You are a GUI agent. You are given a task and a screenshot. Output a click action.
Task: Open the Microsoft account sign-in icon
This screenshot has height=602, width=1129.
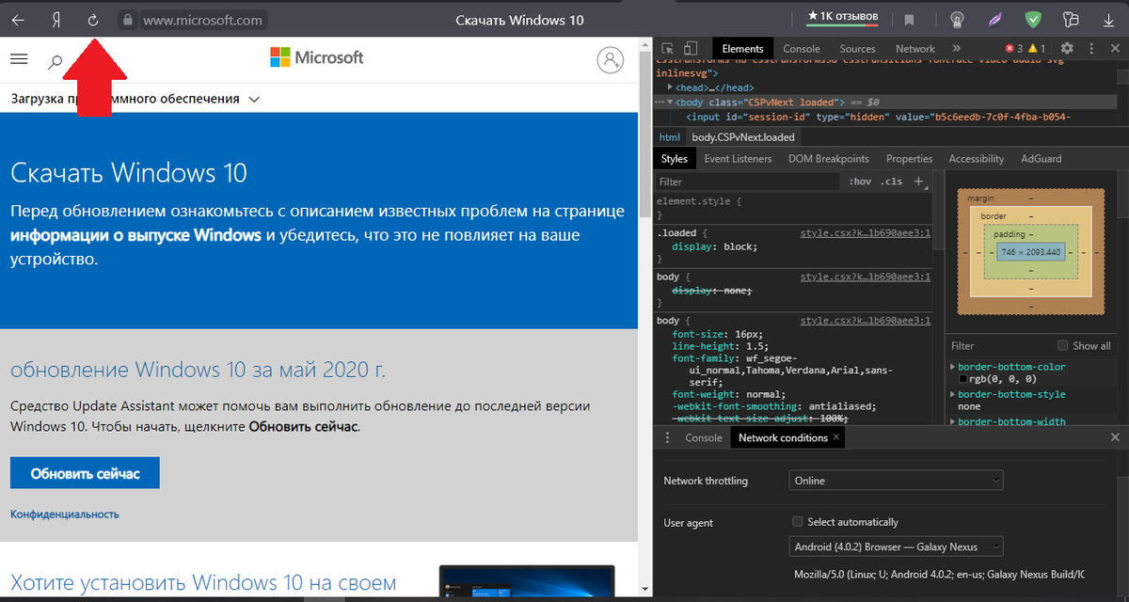click(x=611, y=59)
